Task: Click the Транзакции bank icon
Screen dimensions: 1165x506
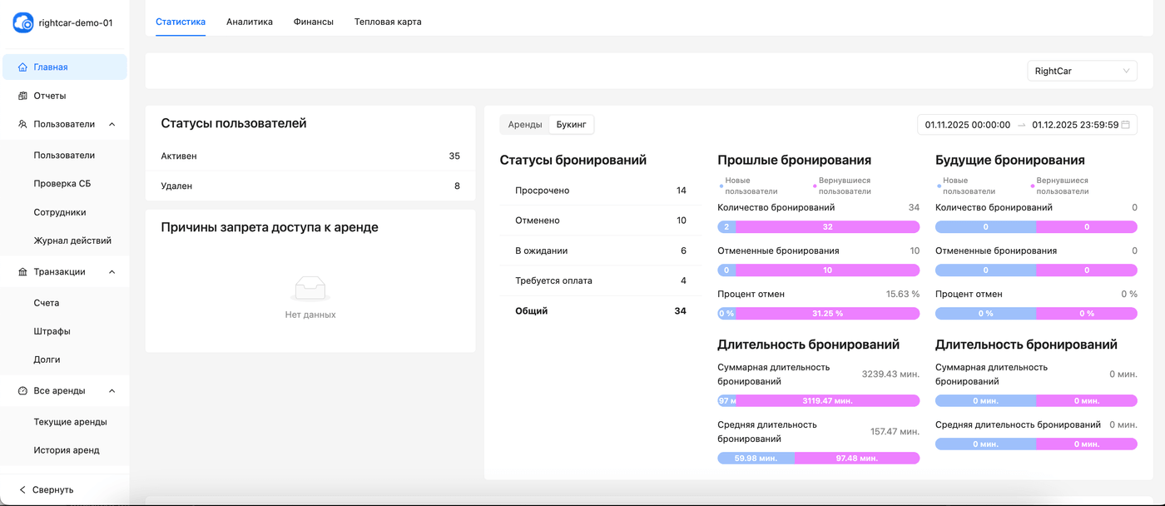Action: point(22,272)
